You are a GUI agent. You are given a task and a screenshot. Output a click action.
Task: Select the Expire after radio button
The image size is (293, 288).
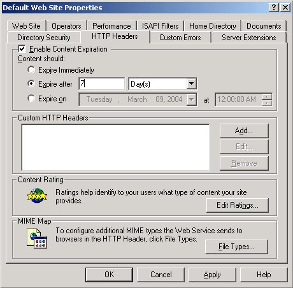coord(31,83)
